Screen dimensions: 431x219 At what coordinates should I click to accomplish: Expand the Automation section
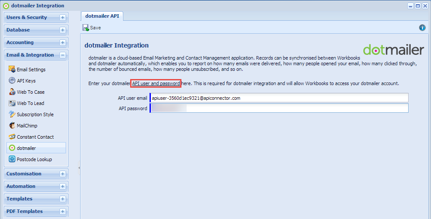pyautogui.click(x=62, y=187)
